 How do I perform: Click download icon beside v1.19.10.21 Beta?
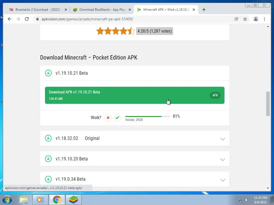[x=48, y=73]
